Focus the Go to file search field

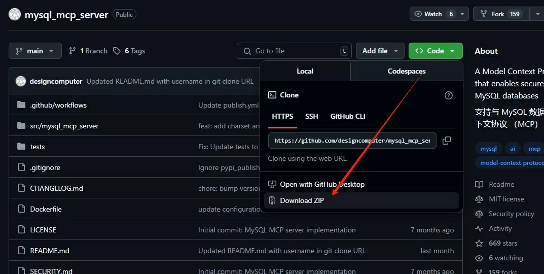point(294,51)
